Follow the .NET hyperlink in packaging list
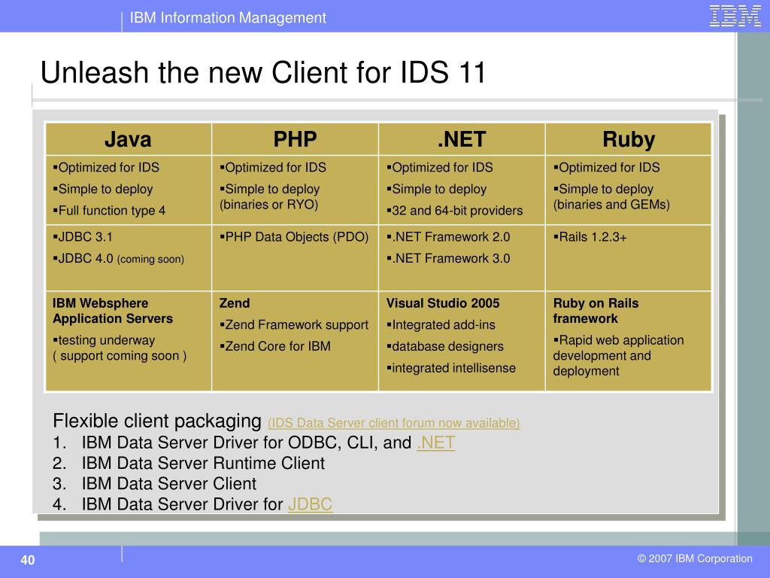The image size is (770, 578). (435, 443)
